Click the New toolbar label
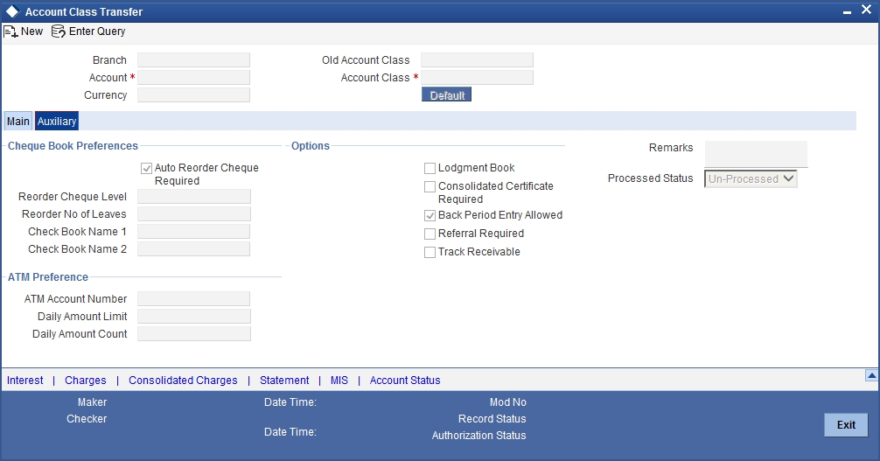The width and height of the screenshot is (880, 461). pos(32,31)
